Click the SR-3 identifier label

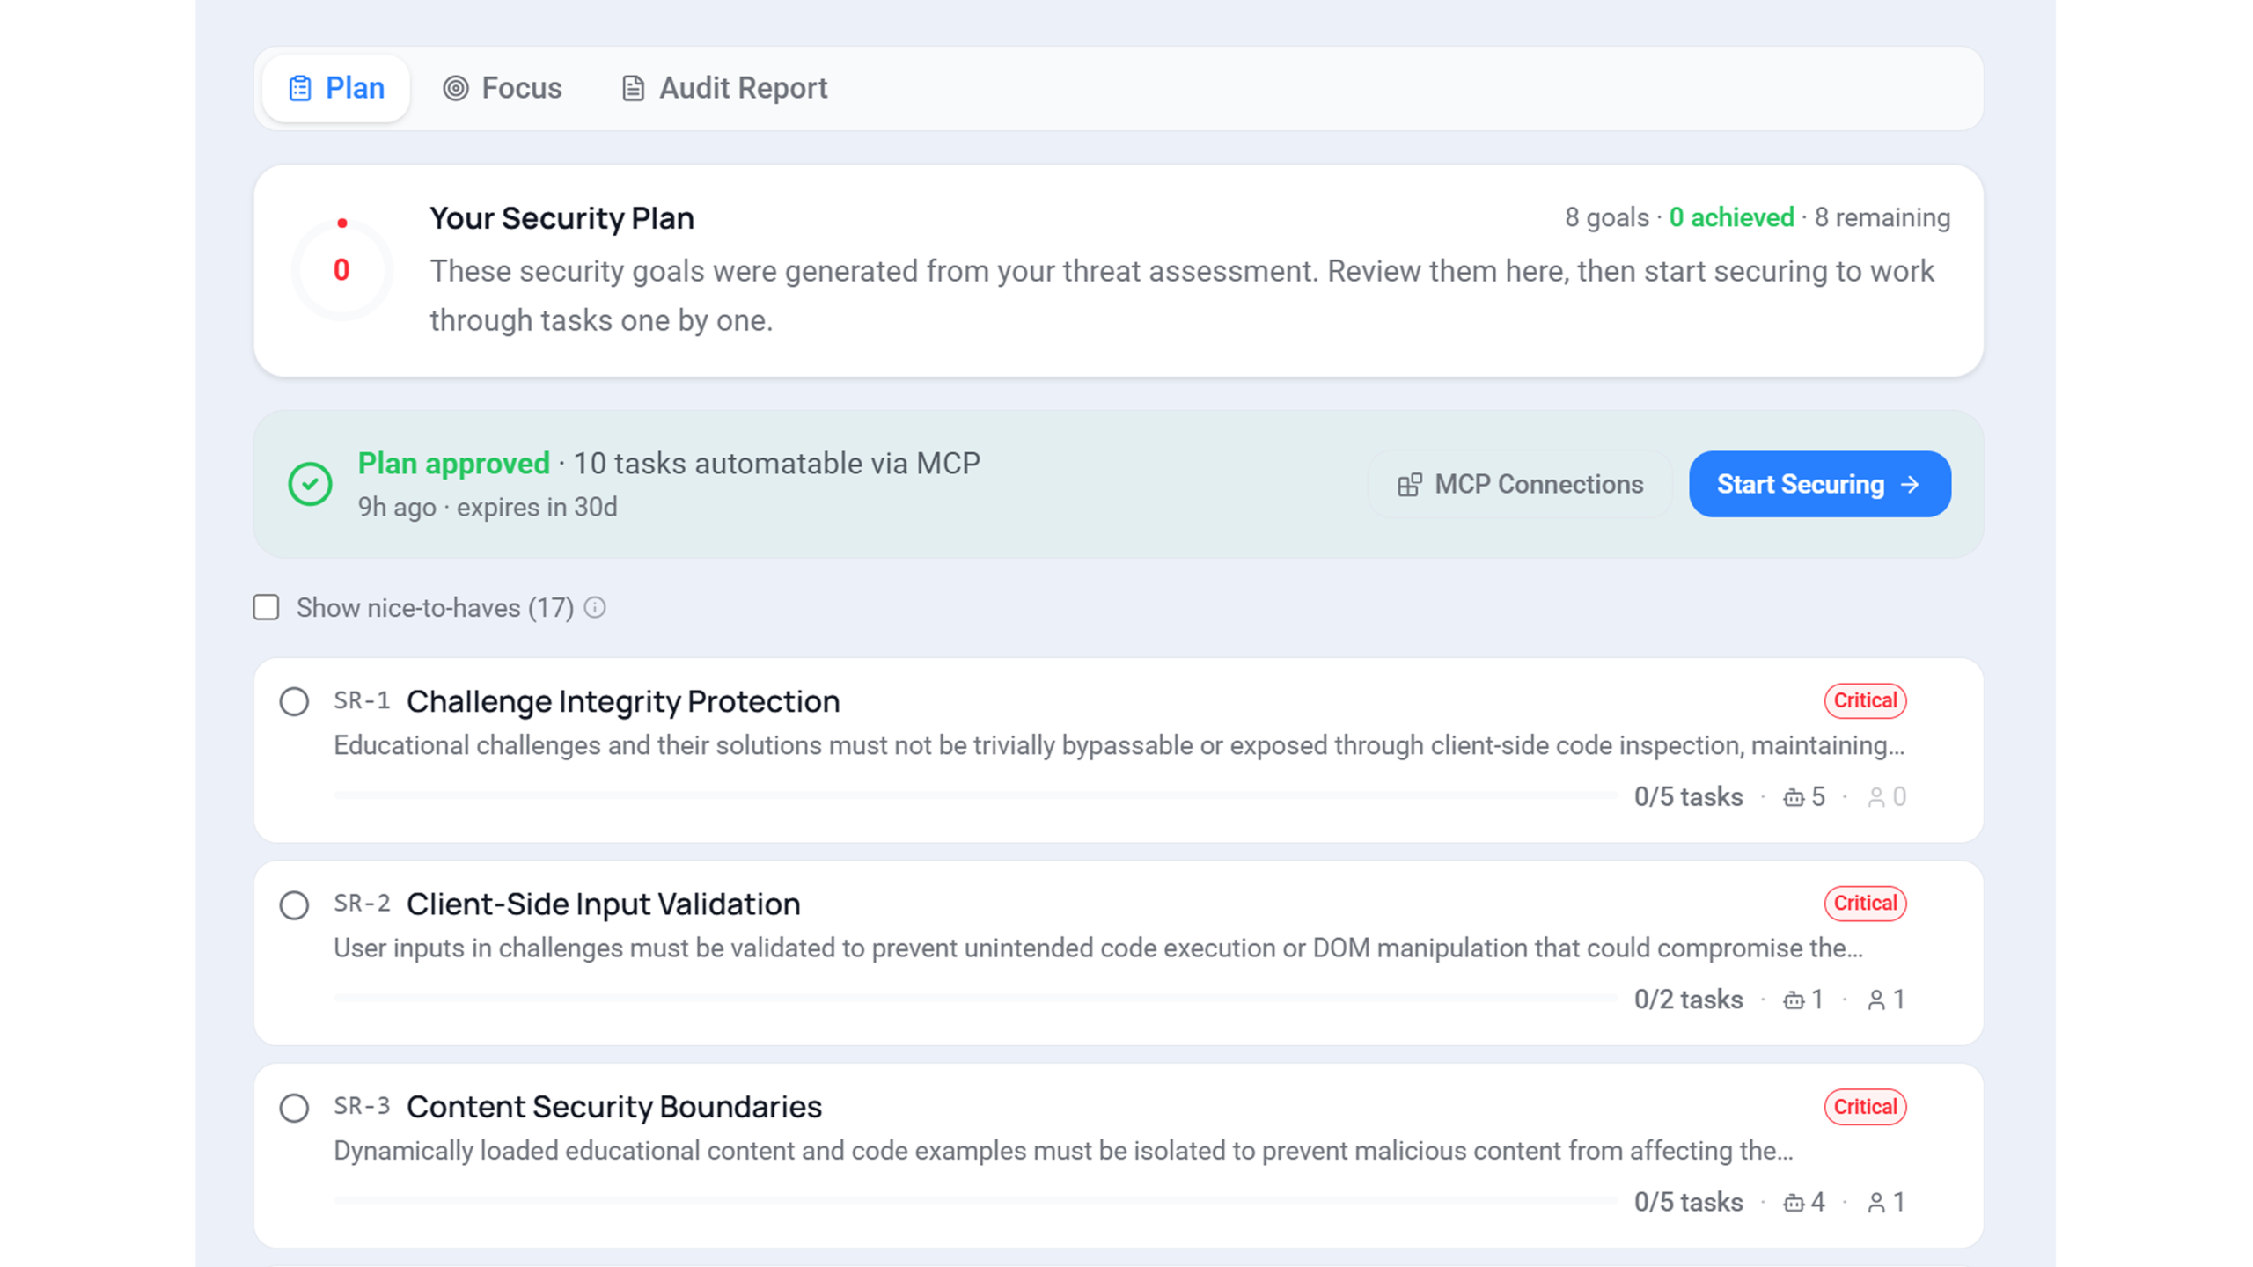[362, 1106]
